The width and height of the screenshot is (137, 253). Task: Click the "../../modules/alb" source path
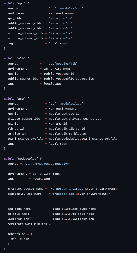click(61, 64)
